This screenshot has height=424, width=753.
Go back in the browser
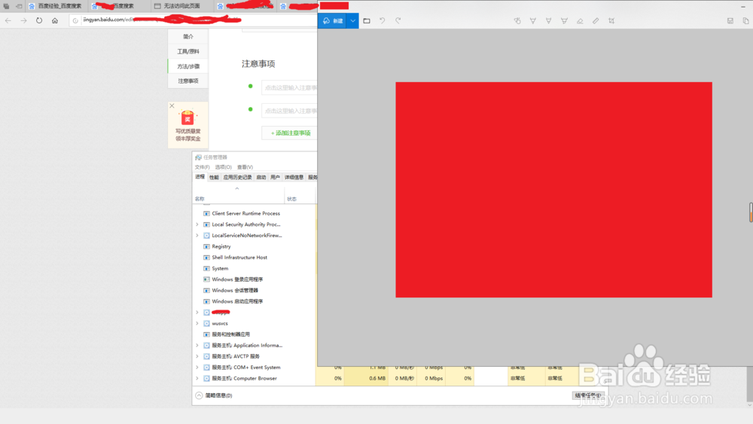(8, 20)
